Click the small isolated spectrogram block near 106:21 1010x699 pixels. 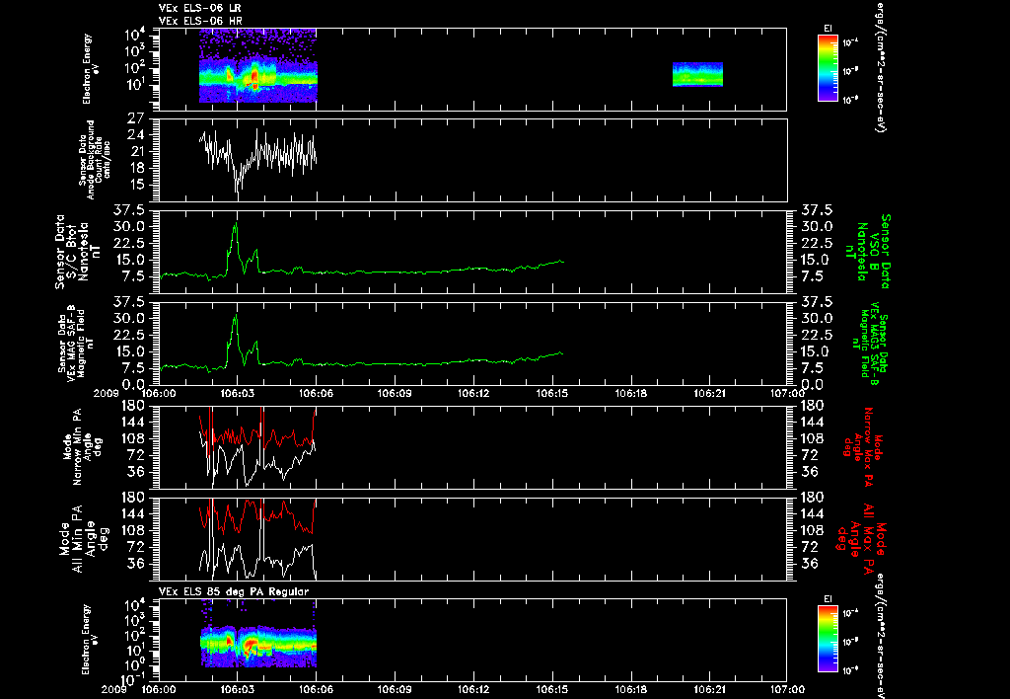coord(697,74)
